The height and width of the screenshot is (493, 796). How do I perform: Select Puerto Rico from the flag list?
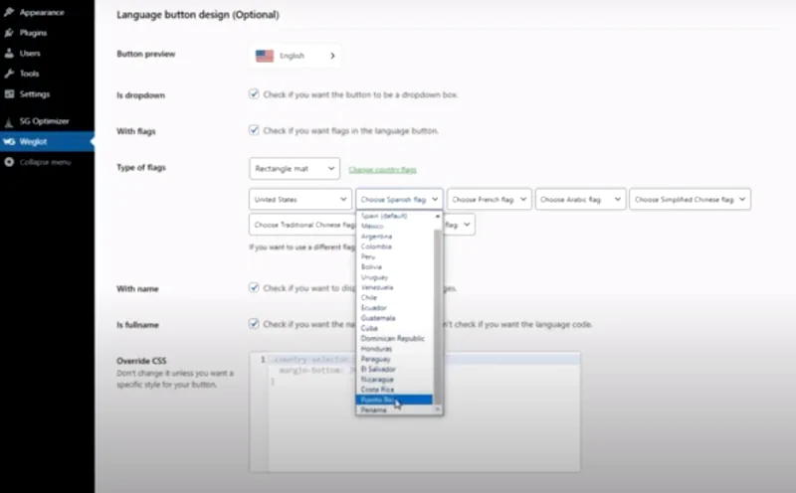pyautogui.click(x=394, y=400)
